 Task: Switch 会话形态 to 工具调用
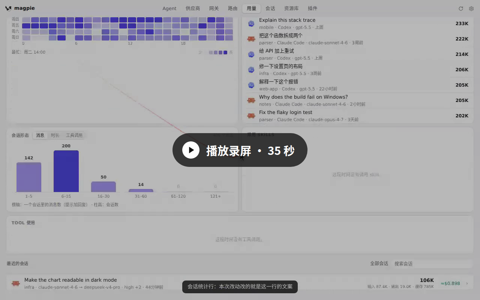74,135
